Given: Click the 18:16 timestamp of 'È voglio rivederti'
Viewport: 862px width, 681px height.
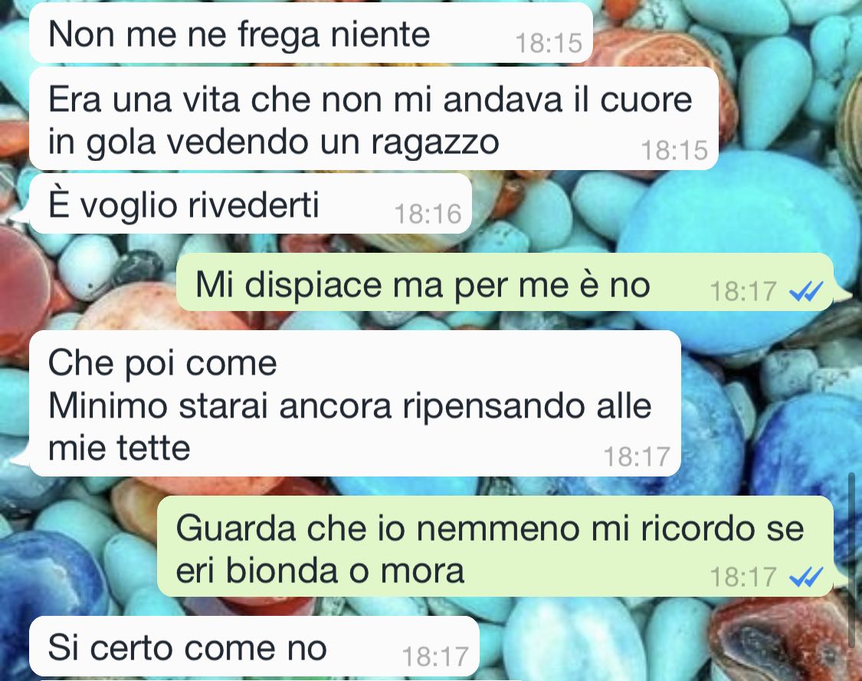Looking at the screenshot, I should (x=428, y=214).
